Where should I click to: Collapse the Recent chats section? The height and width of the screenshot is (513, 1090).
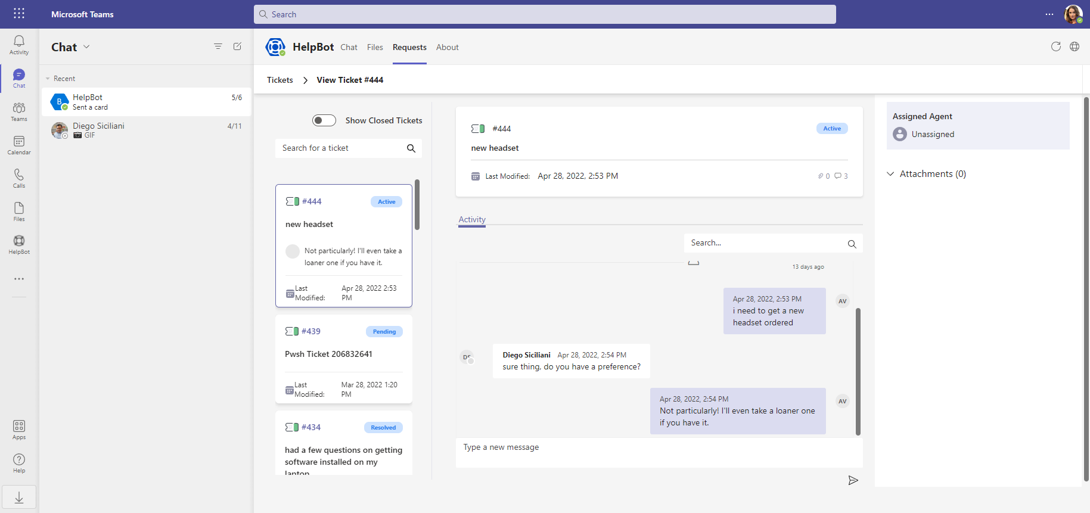click(x=48, y=79)
